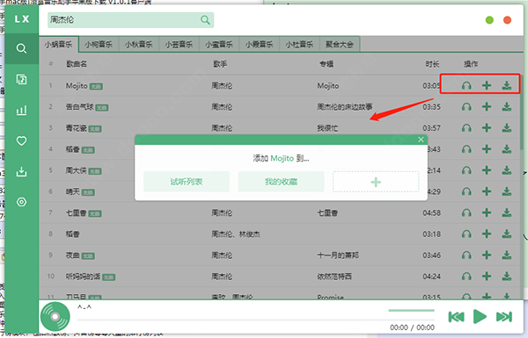Viewport: 528px width, 338px height.
Task: Start playback with play button
Action: coord(480,317)
